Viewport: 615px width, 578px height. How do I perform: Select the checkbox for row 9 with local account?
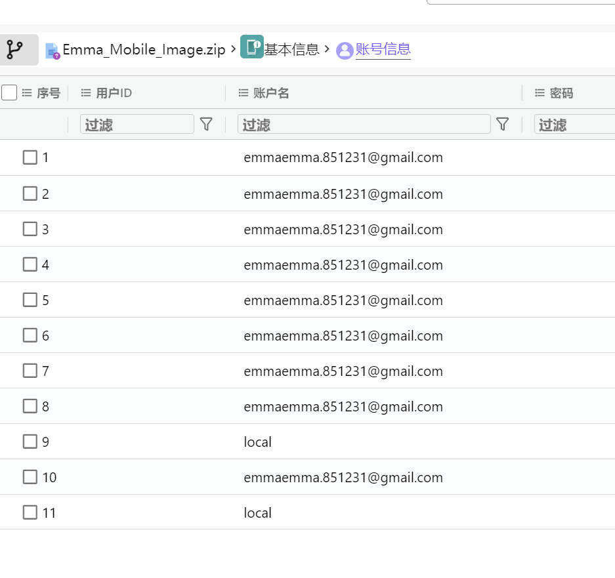click(30, 442)
